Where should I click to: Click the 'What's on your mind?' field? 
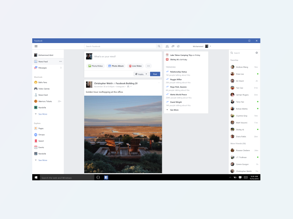125,57
